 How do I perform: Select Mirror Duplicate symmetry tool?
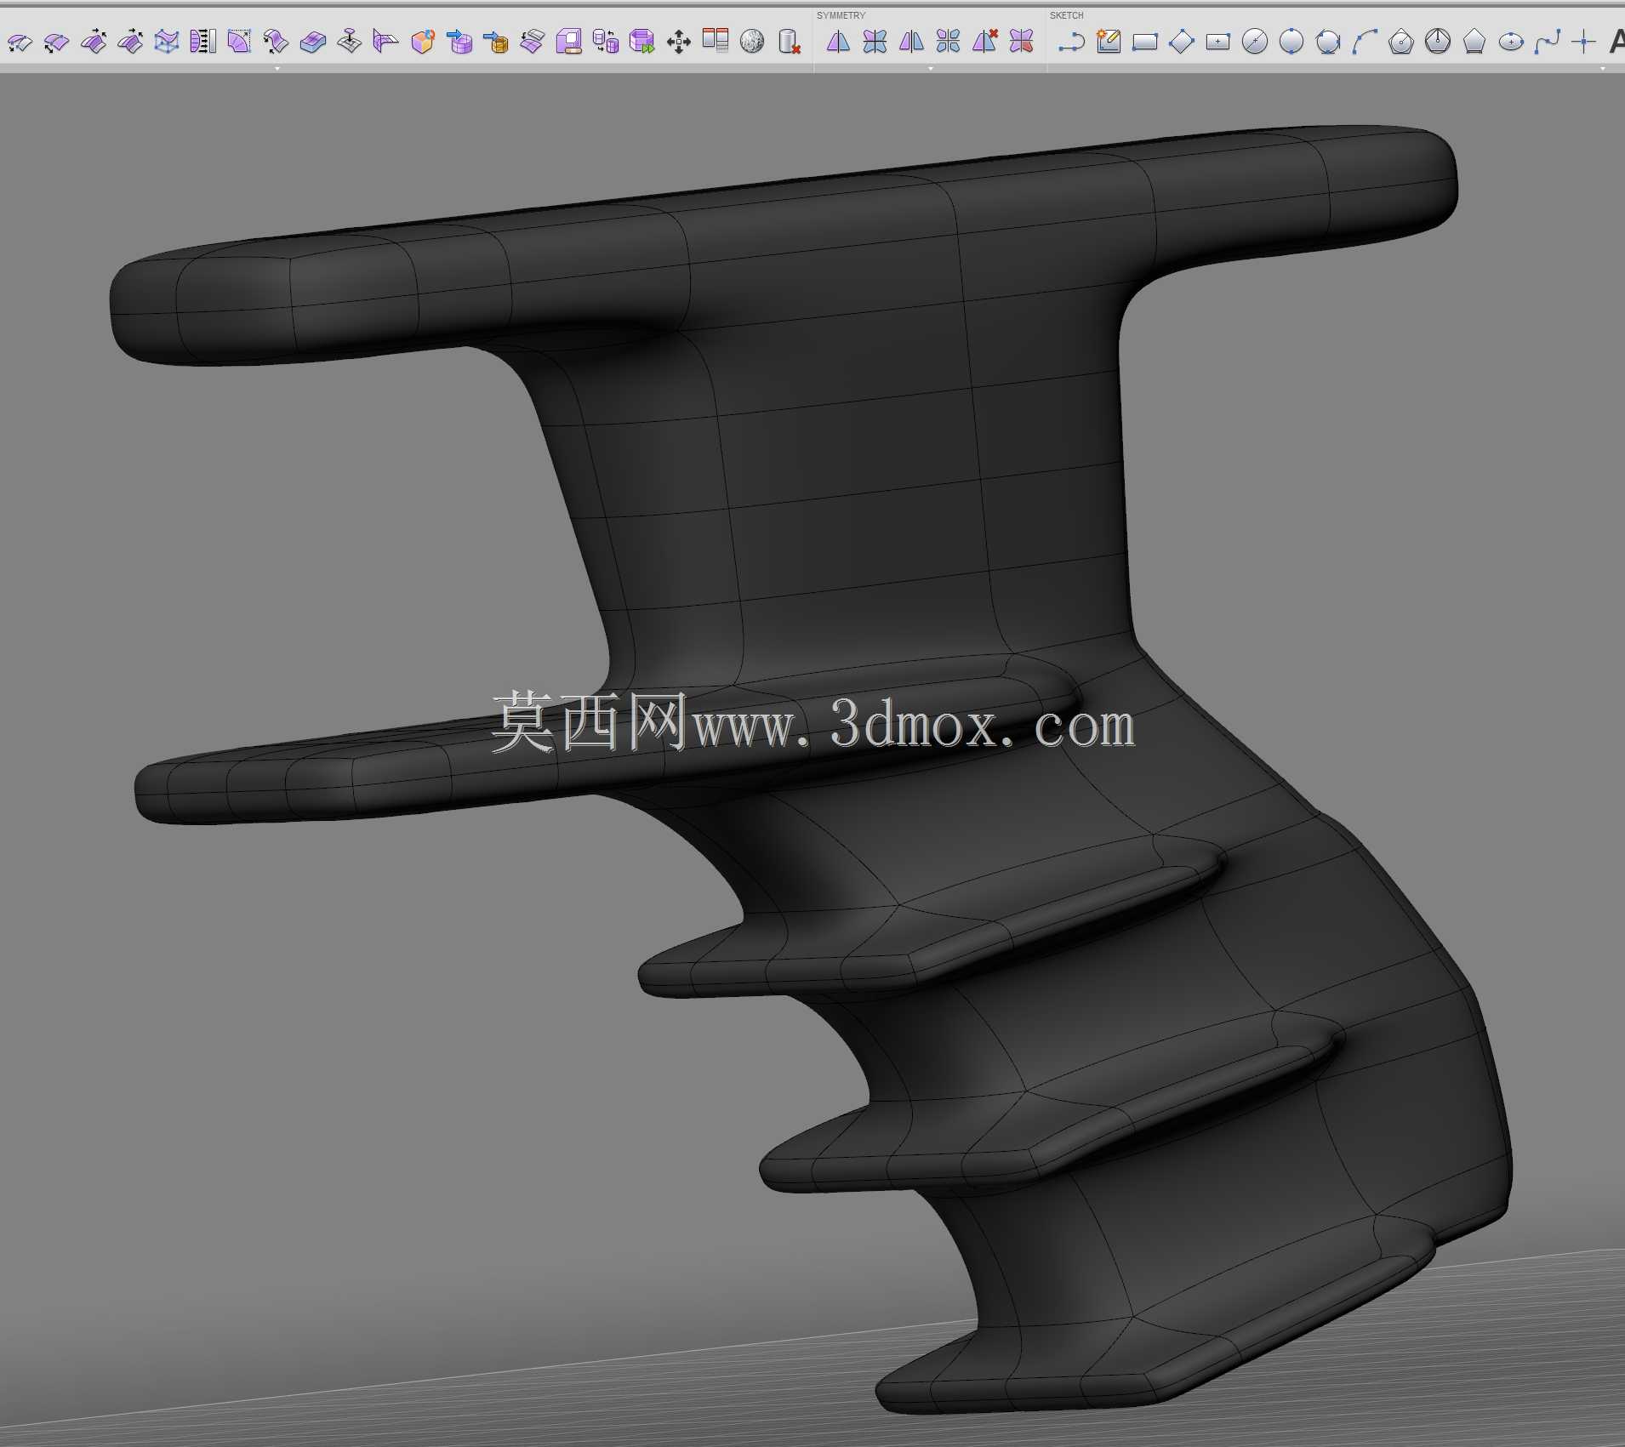911,41
